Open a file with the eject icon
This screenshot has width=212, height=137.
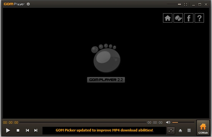coord(180,131)
